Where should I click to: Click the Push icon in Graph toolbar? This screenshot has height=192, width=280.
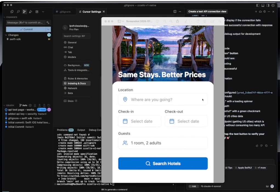pos(44,105)
